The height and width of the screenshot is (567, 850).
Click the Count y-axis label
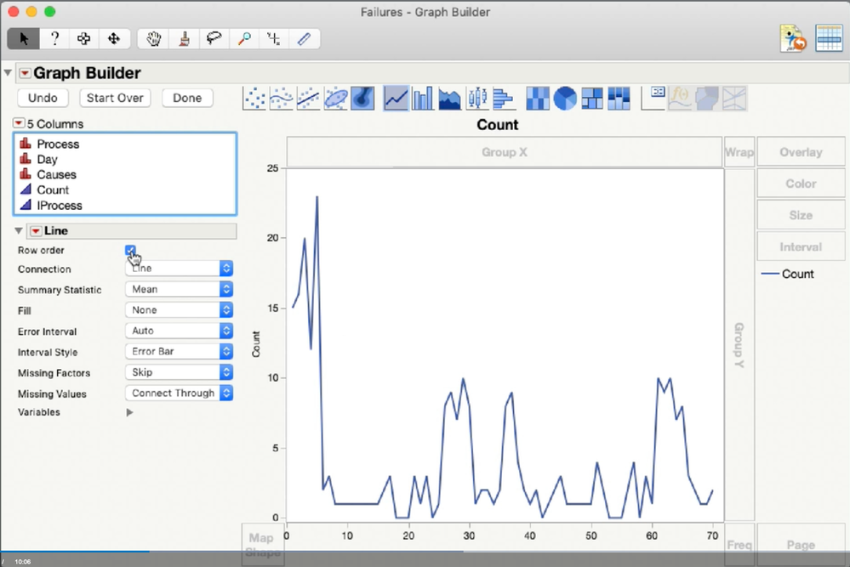click(x=256, y=344)
